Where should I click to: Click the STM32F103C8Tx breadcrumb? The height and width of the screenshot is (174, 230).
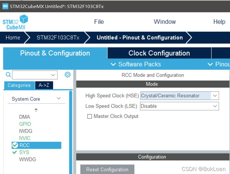[58, 38]
